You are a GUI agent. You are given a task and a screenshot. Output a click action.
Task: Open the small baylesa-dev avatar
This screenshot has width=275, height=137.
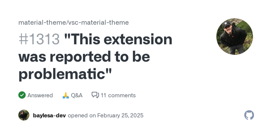coord(24,115)
